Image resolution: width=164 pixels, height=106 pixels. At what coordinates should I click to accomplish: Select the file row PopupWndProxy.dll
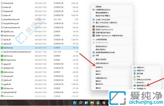coord(40,24)
